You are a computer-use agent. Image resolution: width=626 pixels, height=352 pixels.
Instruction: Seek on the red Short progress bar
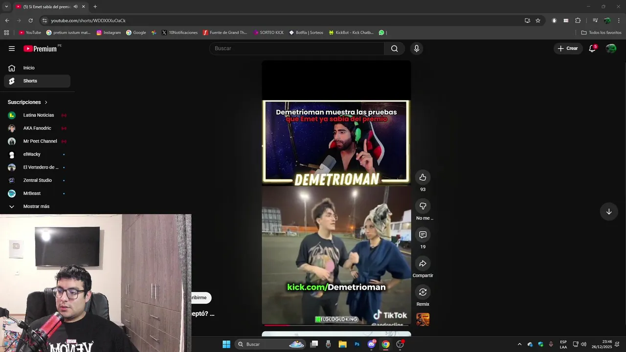coord(336,325)
